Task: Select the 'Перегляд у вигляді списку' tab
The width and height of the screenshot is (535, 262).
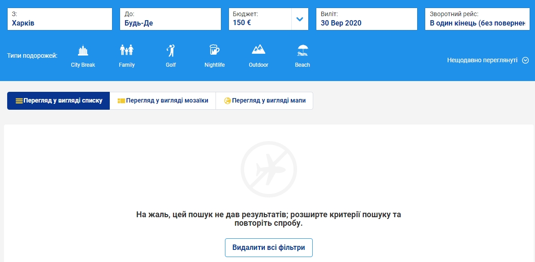Action: [x=58, y=100]
